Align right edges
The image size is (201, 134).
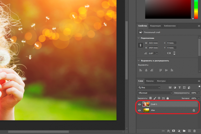pos(152,70)
